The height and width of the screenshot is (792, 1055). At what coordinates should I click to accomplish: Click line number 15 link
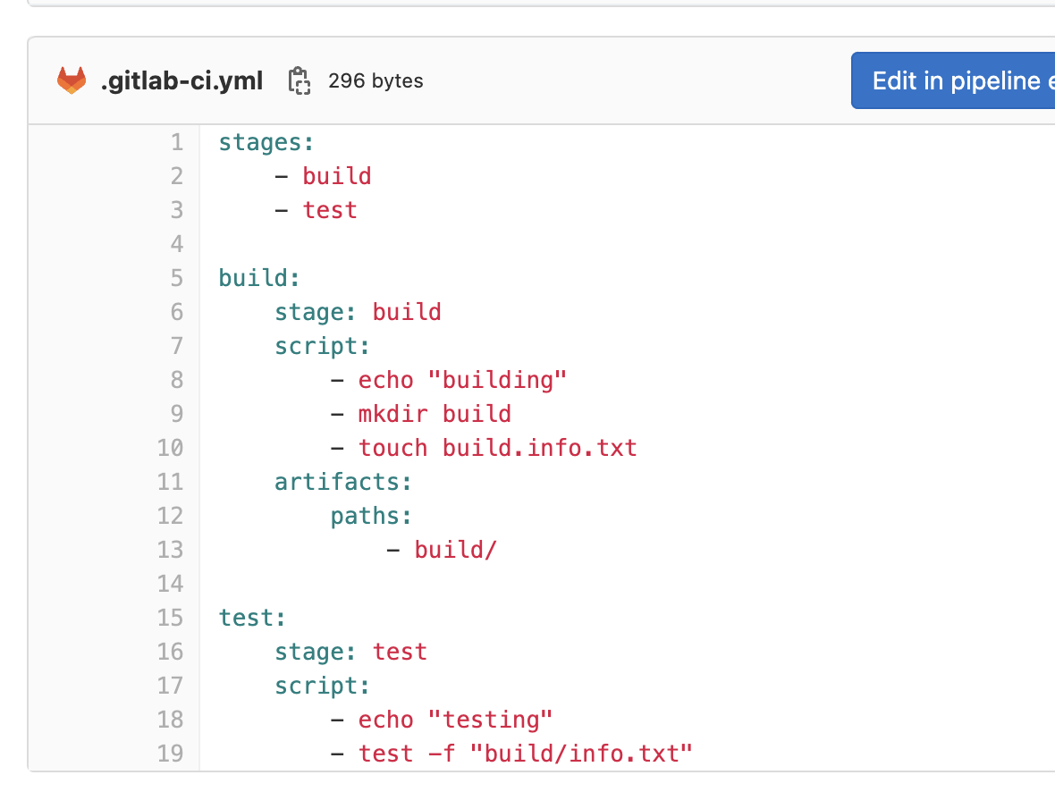(x=170, y=618)
